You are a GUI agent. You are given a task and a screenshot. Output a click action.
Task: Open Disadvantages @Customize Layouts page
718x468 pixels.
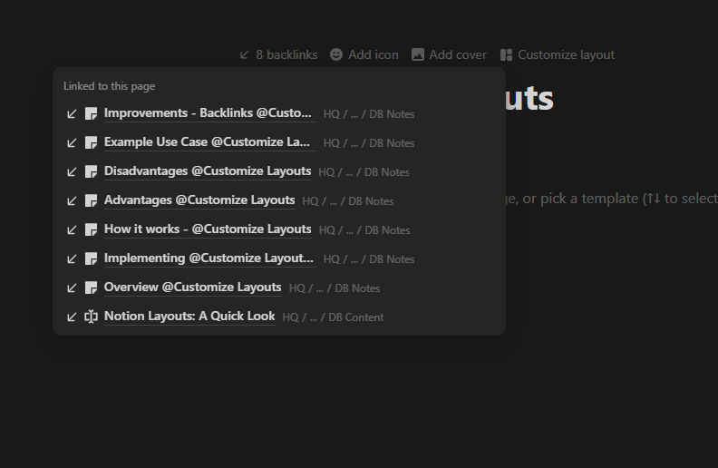click(208, 171)
